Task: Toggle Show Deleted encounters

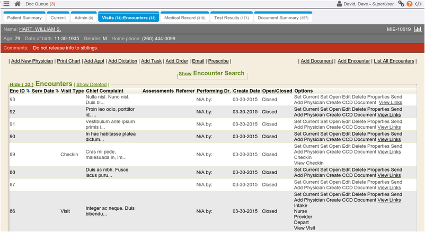Action: click(x=91, y=85)
